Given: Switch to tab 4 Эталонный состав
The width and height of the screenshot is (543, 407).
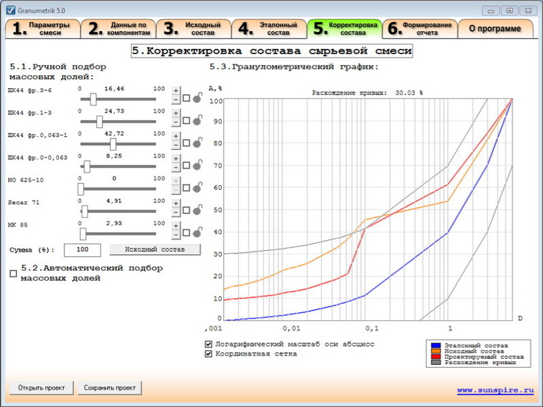Looking at the screenshot, I should click(x=269, y=29).
